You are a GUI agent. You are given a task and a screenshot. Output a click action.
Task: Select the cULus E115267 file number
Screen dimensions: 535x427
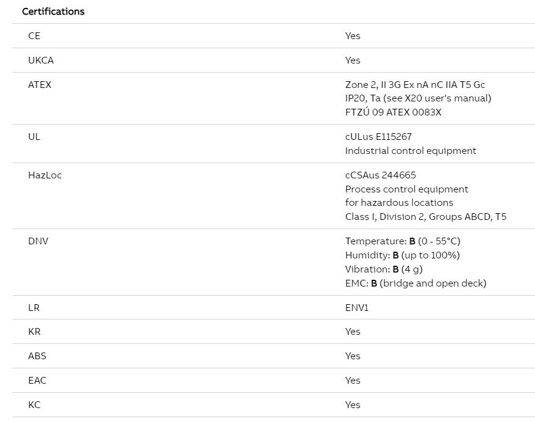coord(378,137)
